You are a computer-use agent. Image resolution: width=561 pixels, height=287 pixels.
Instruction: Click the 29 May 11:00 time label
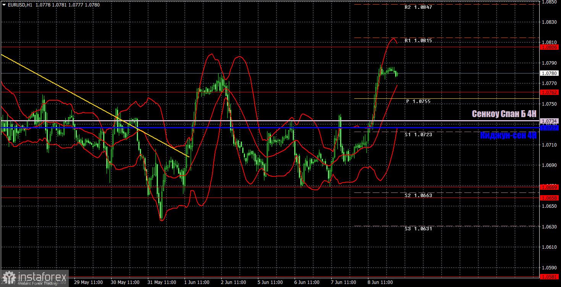88,282
